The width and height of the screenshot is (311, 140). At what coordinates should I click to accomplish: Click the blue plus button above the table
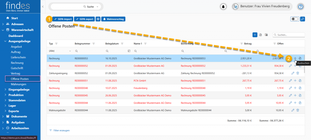(x=255, y=35)
